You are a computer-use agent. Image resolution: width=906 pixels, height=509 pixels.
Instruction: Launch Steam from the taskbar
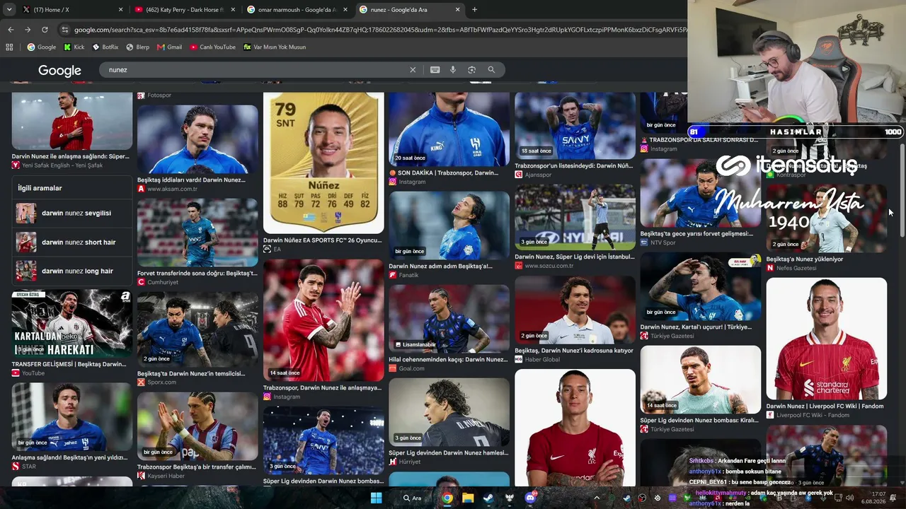(488, 498)
